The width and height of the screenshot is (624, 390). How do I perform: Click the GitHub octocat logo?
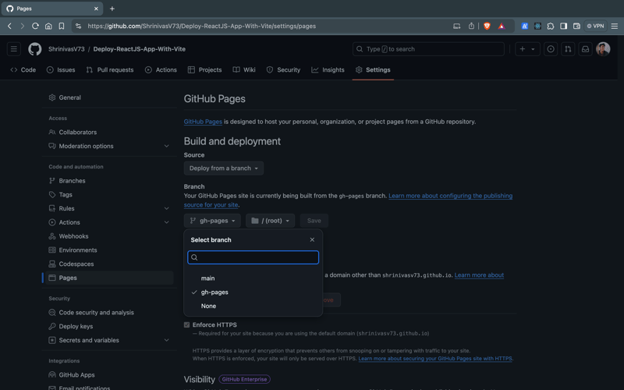(34, 49)
